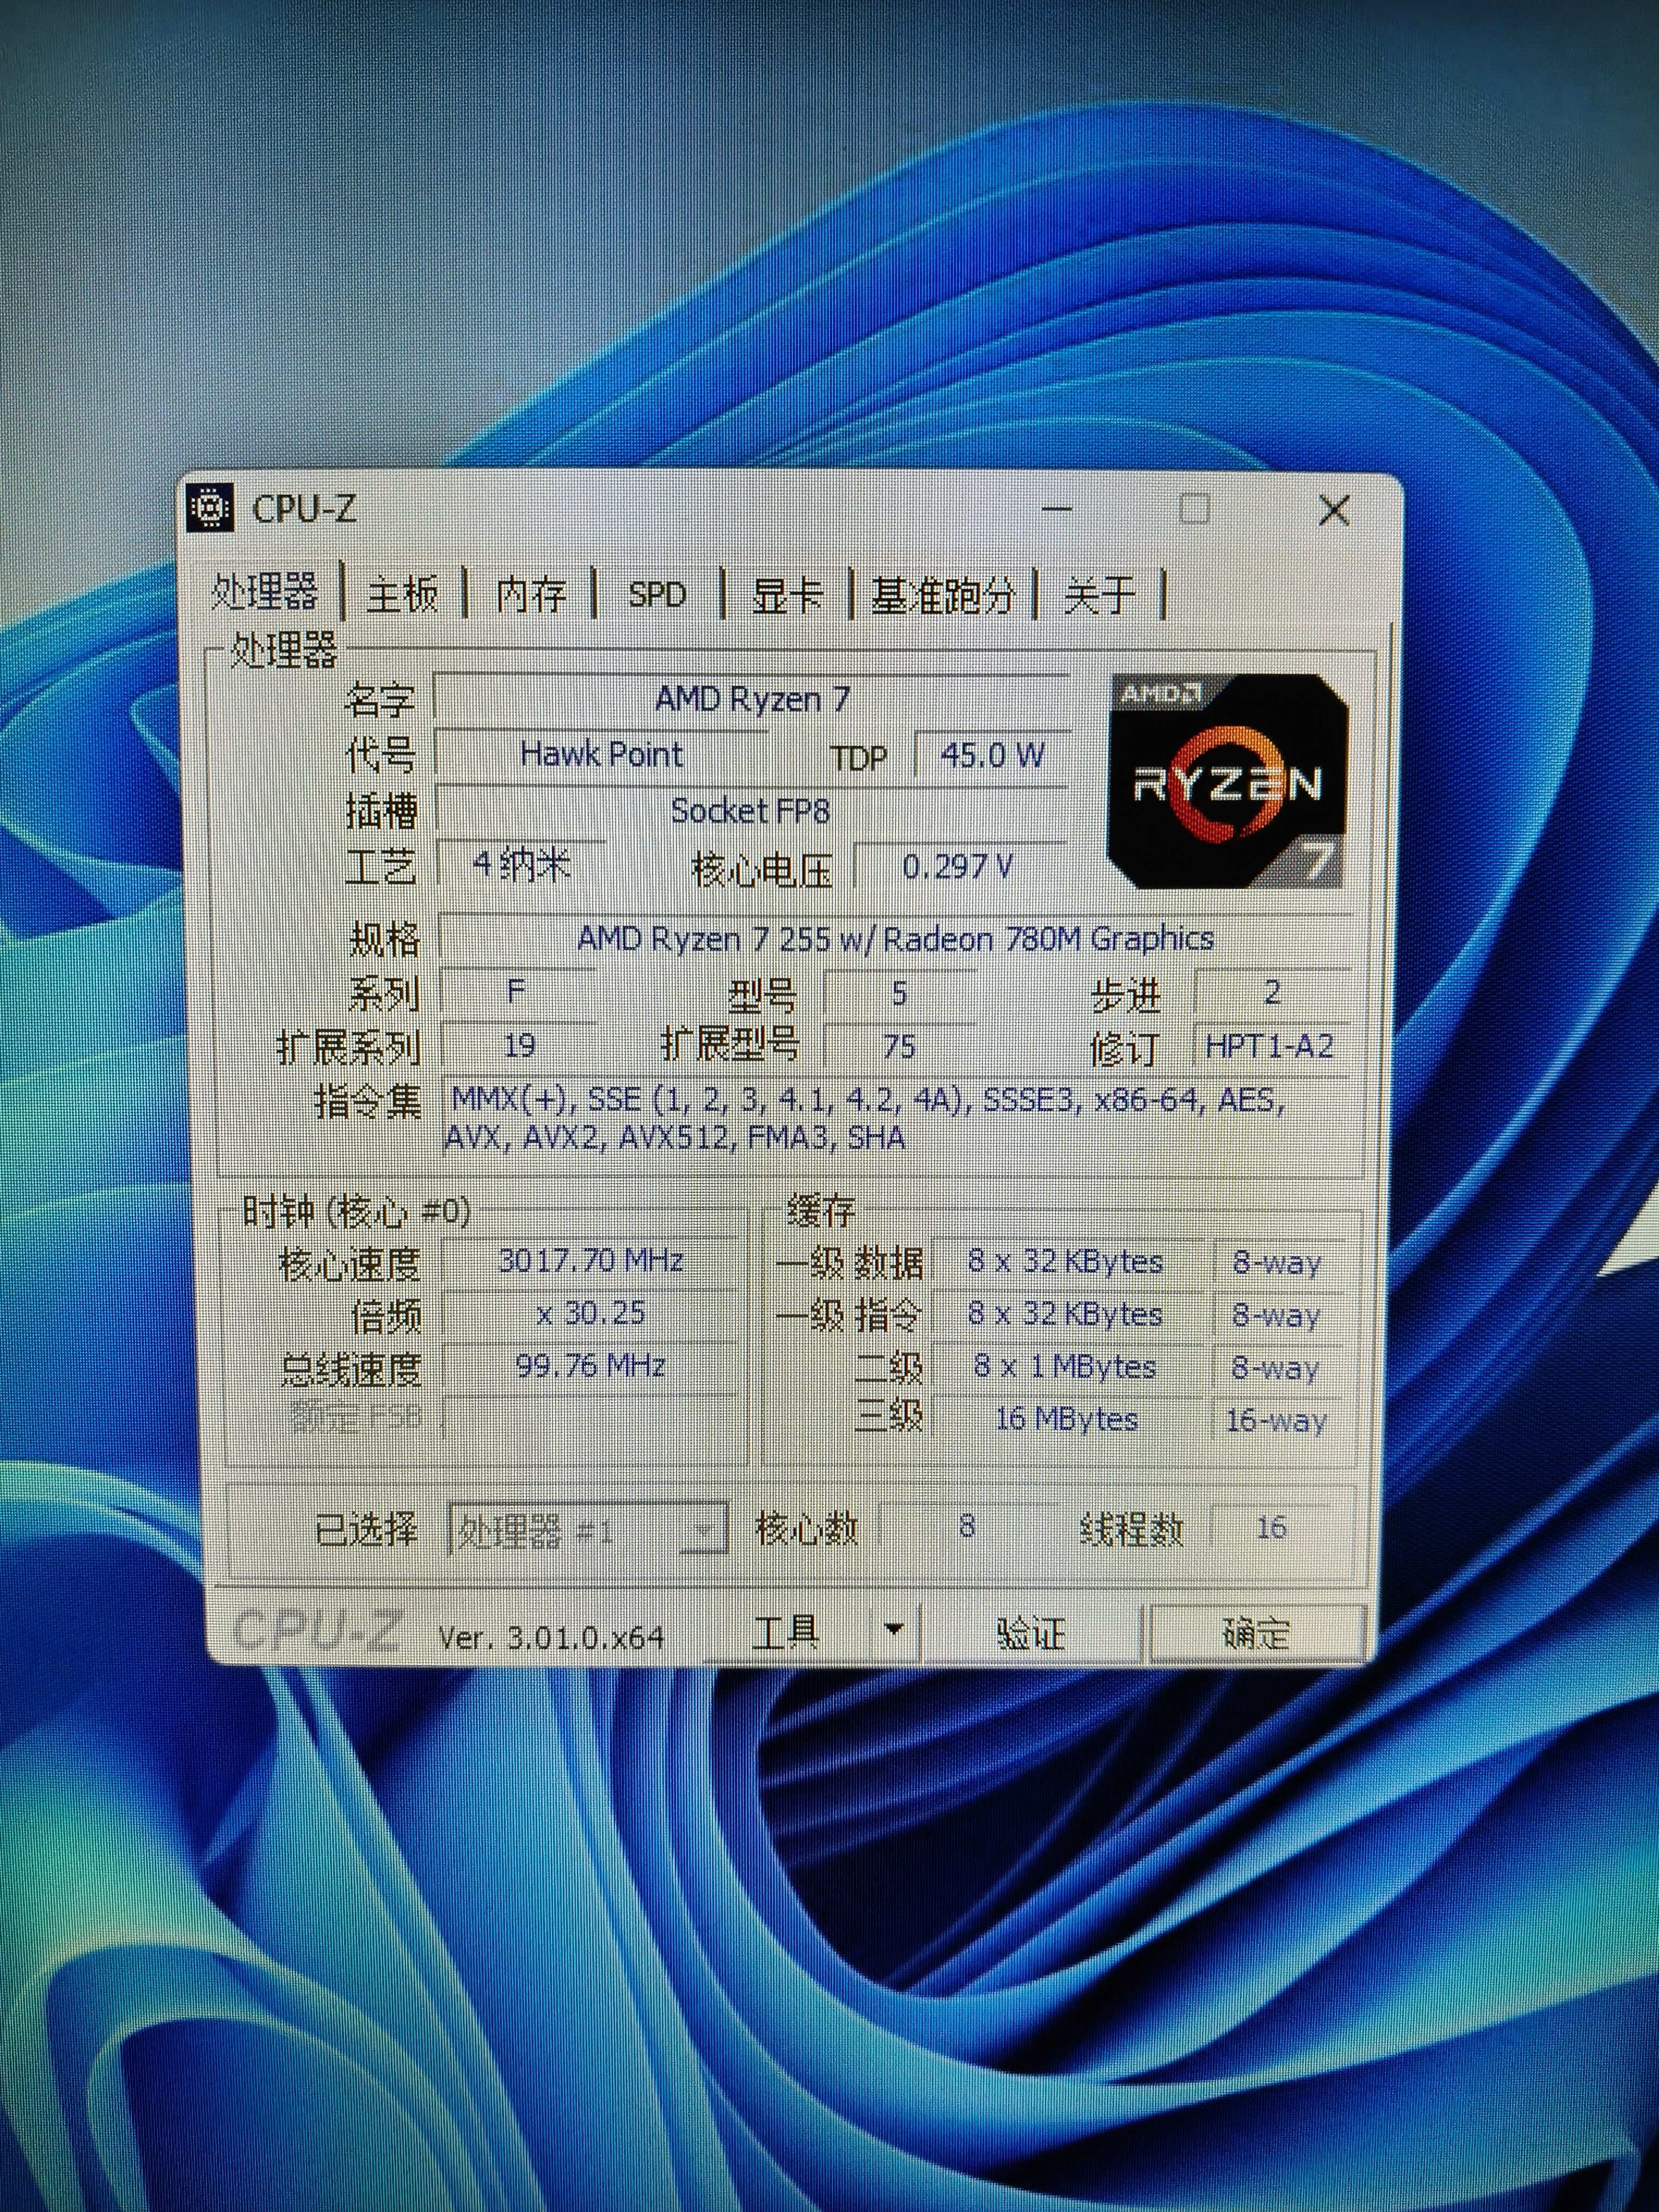This screenshot has width=1659, height=2212.
Task: Expand the 工具 dropdown arrow
Action: tap(894, 1632)
